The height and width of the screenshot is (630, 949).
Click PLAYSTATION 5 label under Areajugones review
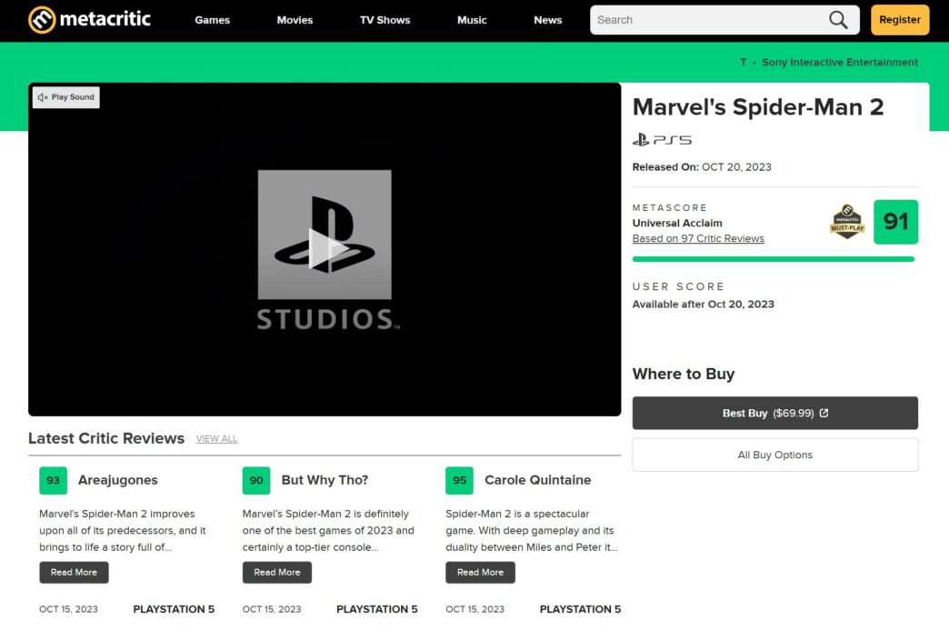click(x=174, y=609)
